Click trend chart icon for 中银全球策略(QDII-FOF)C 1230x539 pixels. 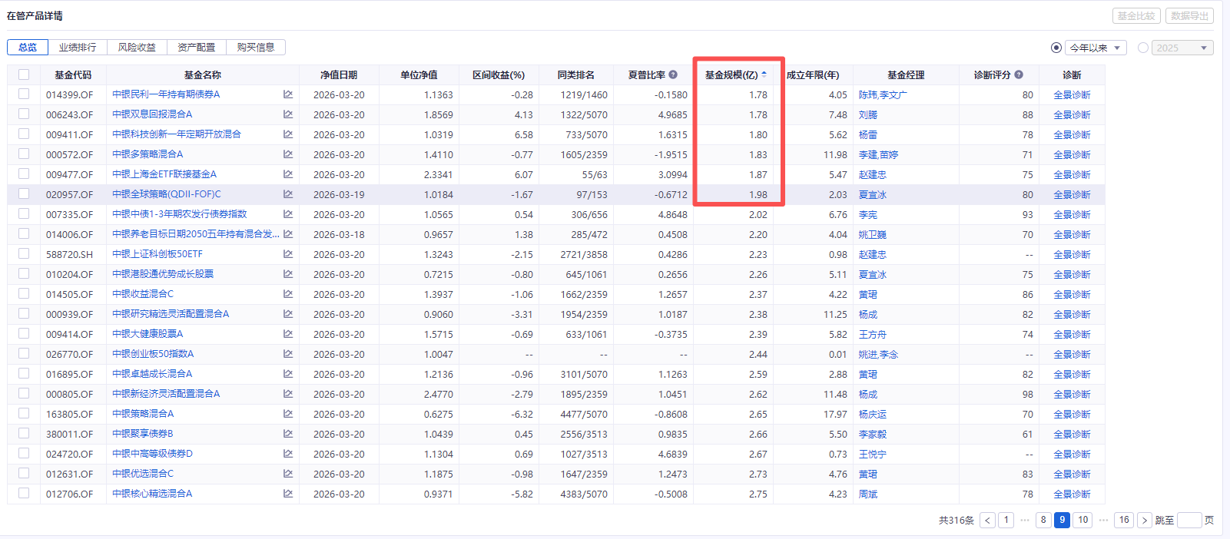pos(288,194)
